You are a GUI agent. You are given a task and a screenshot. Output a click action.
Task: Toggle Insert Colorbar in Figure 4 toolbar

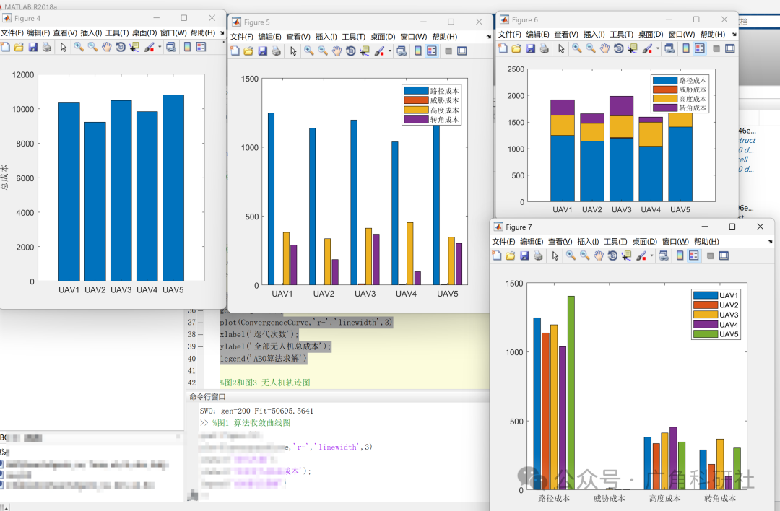(187, 47)
